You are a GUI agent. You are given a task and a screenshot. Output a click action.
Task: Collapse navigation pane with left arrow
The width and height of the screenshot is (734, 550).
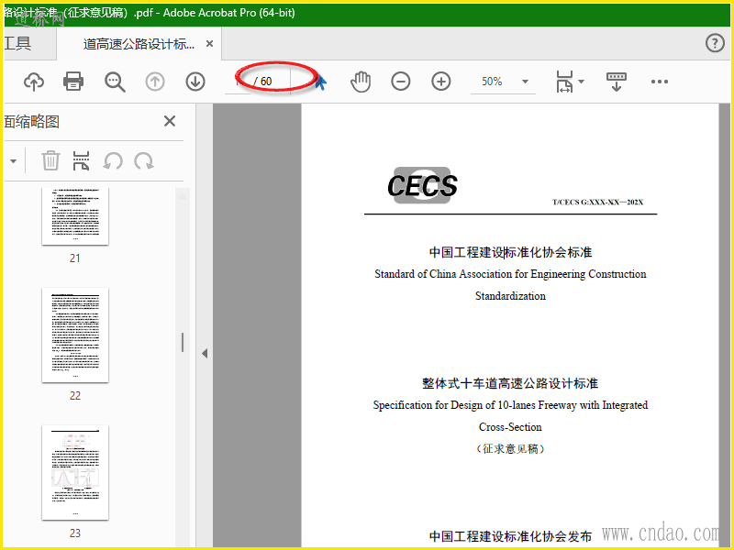(205, 353)
